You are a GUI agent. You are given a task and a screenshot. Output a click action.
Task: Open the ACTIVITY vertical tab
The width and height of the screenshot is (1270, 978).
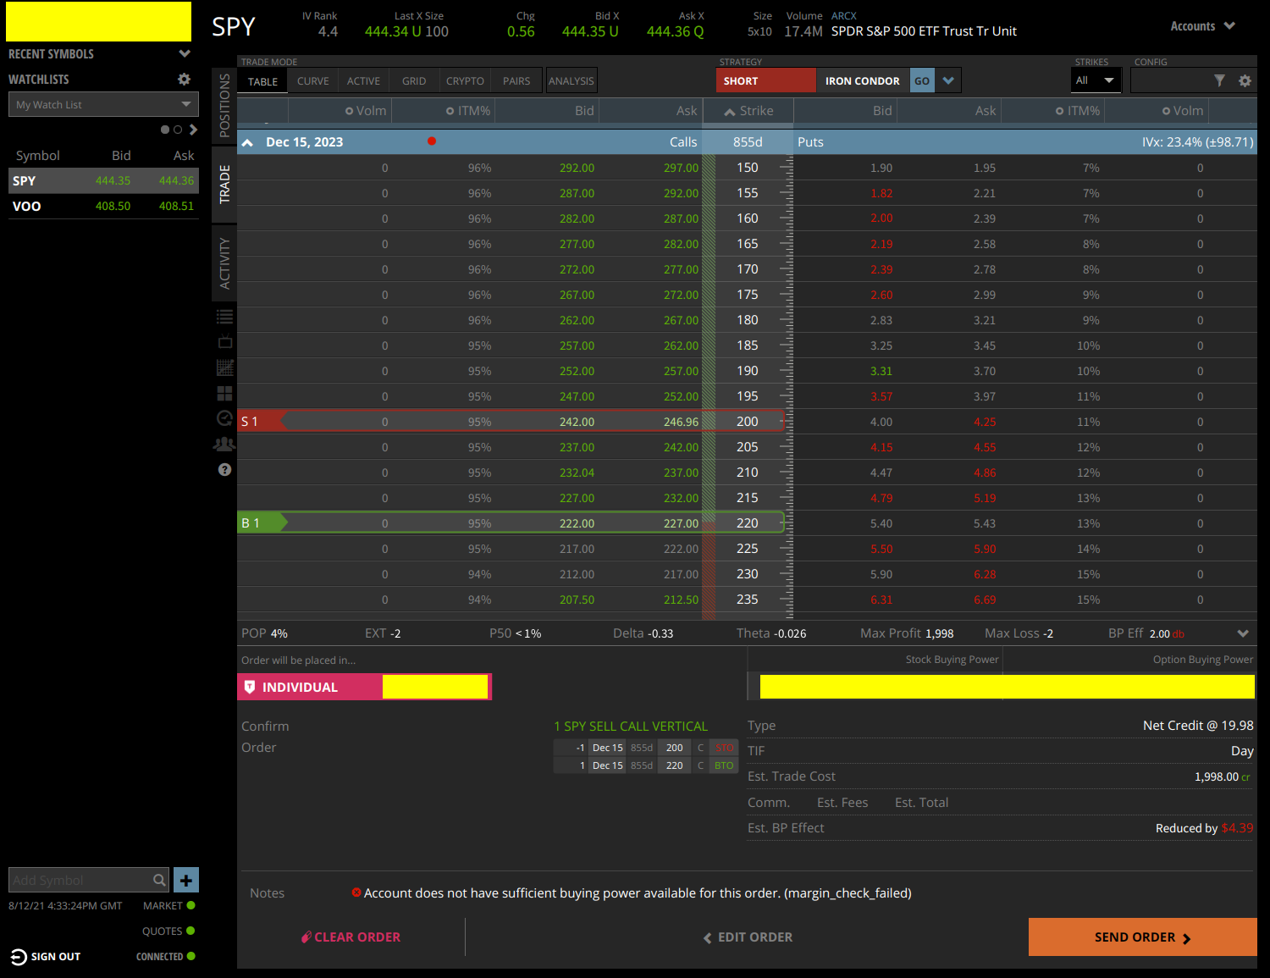pos(224,263)
